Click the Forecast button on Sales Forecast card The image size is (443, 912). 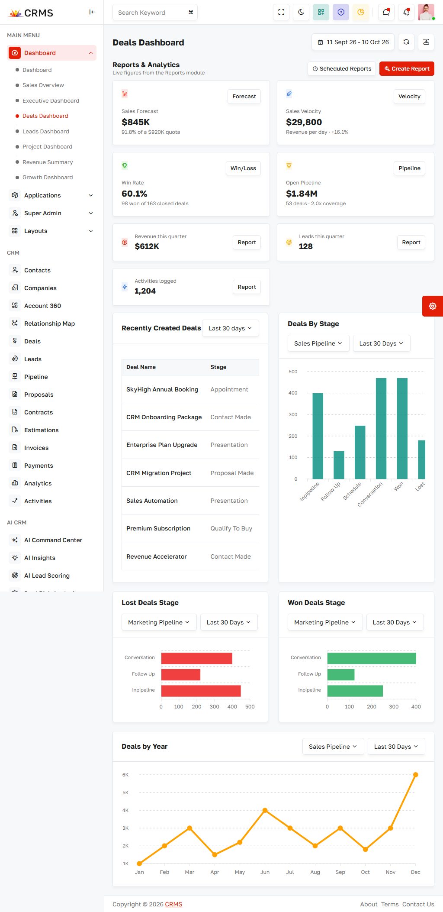click(x=244, y=97)
